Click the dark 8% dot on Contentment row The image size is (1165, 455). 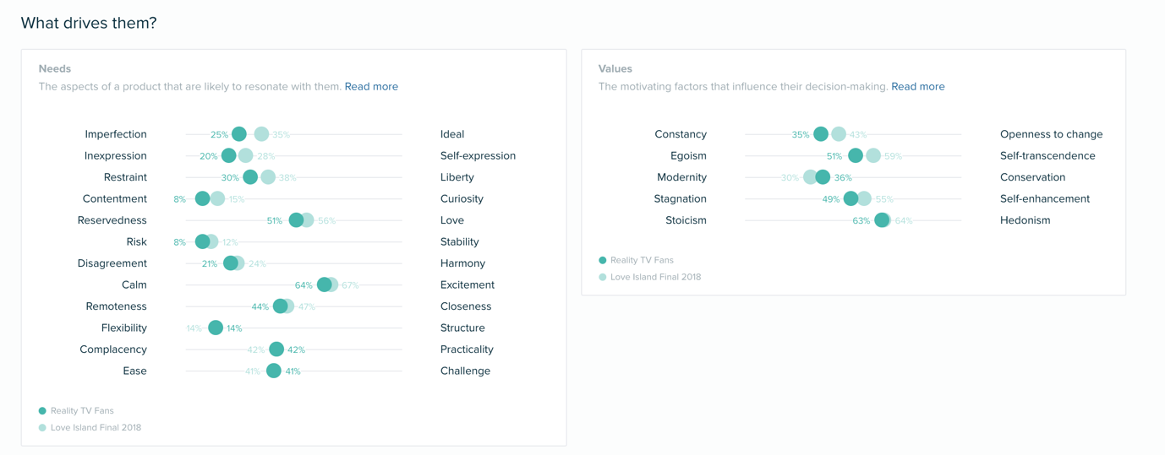[x=202, y=199]
